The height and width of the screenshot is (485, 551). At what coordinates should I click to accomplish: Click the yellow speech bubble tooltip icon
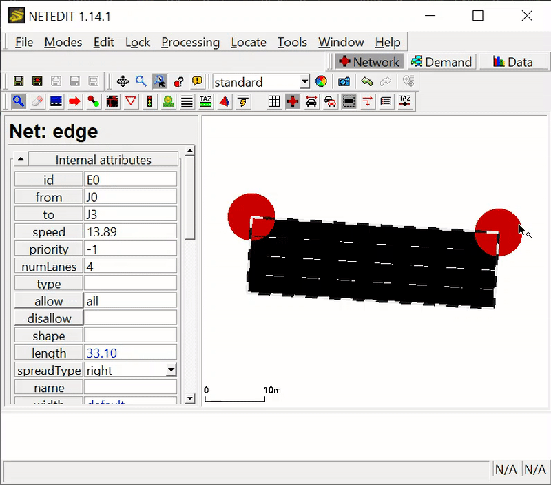click(x=197, y=81)
